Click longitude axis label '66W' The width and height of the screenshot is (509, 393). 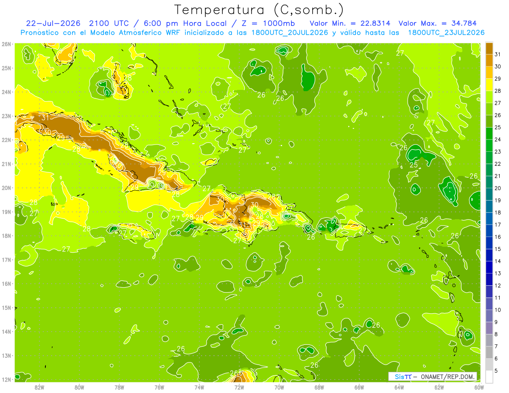tap(359, 387)
